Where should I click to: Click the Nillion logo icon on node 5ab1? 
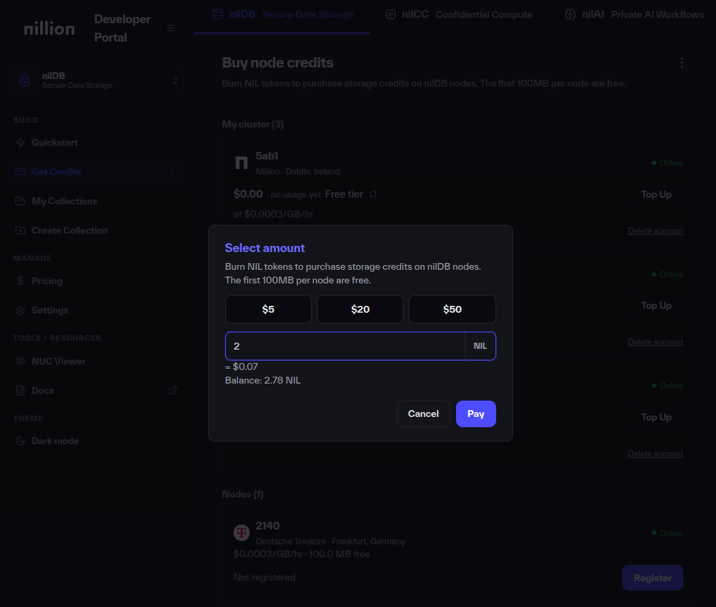pyautogui.click(x=241, y=162)
